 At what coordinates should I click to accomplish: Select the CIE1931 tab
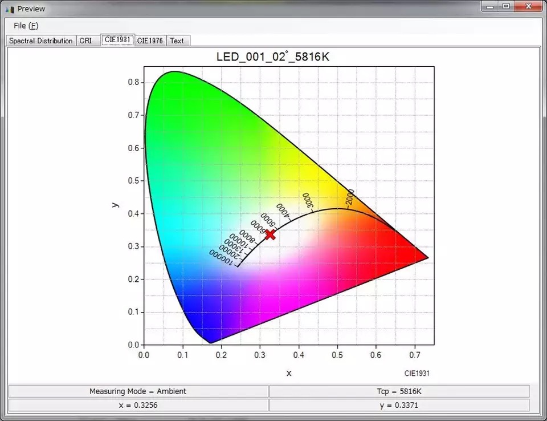[117, 40]
